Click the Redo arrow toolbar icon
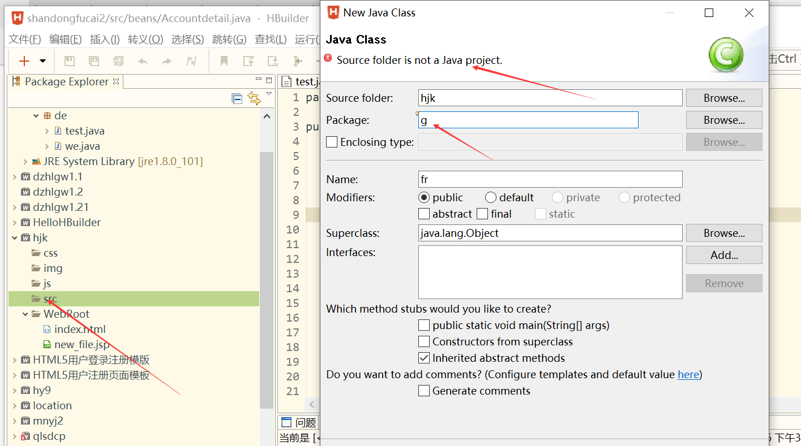This screenshot has width=801, height=446. (166, 61)
